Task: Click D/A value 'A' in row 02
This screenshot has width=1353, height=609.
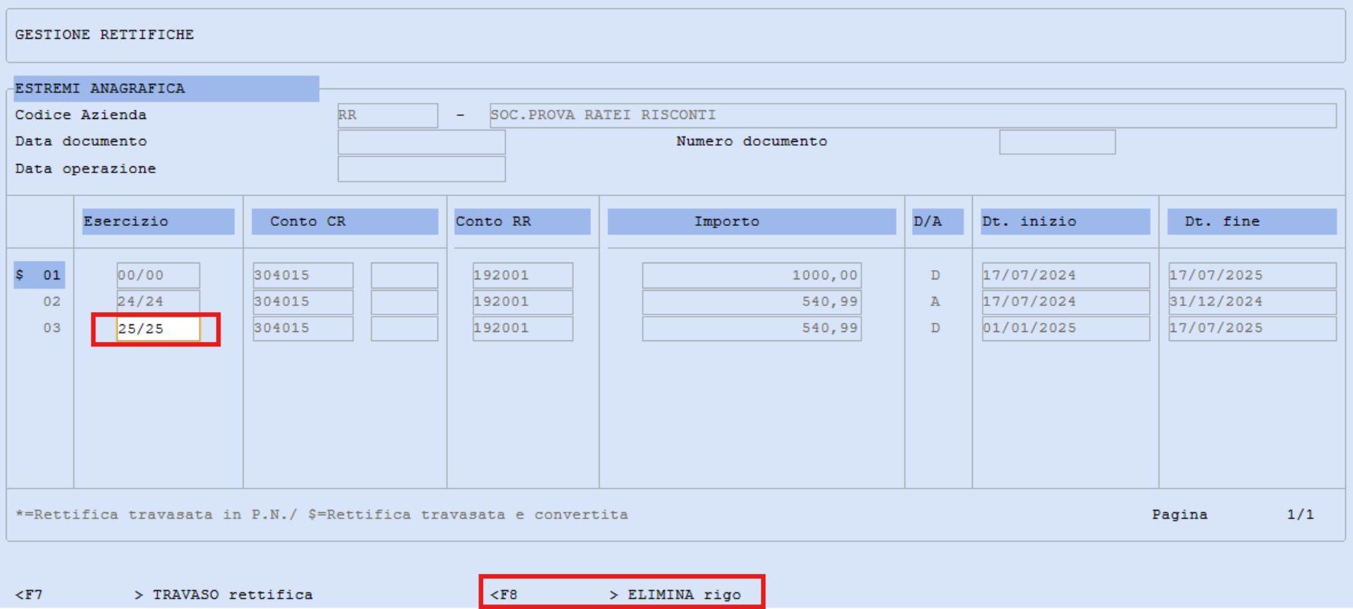Action: [x=935, y=301]
